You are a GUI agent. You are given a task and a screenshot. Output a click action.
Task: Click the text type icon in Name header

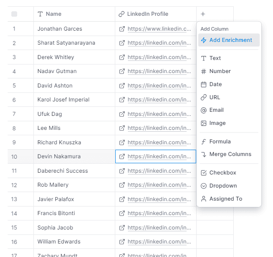[40, 14]
